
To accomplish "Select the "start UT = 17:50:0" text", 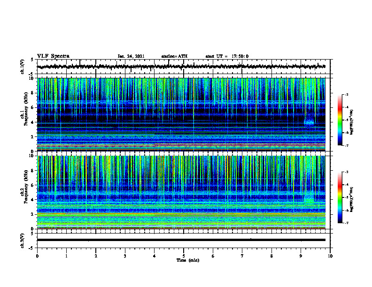I will point(227,56).
